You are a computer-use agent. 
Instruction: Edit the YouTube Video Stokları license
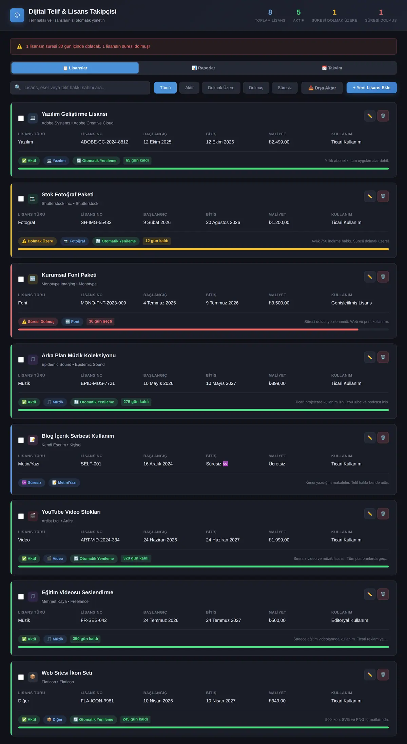tap(370, 513)
